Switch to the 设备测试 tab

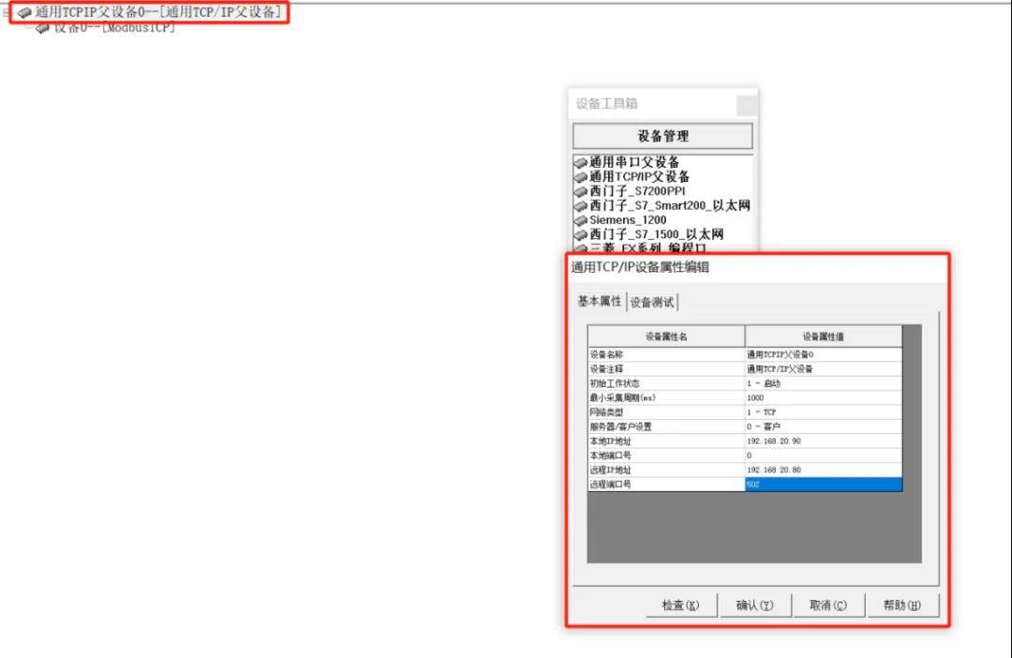click(651, 302)
